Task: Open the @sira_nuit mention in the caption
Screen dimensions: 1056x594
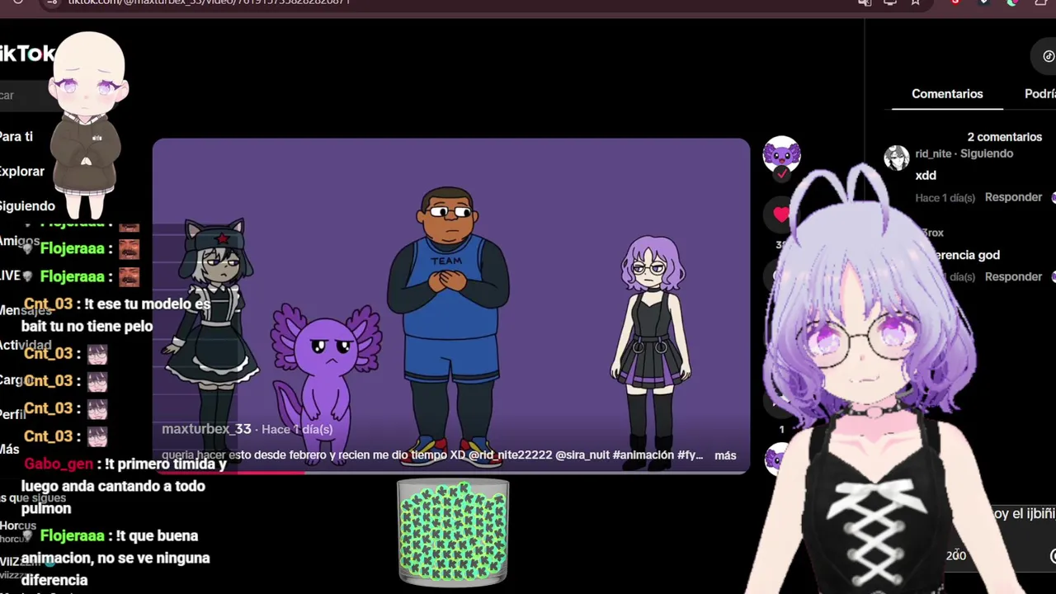Action: tap(584, 455)
